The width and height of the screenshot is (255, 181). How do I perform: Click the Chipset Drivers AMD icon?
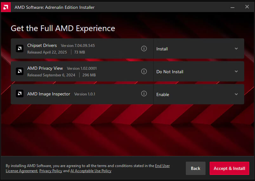(x=20, y=48)
